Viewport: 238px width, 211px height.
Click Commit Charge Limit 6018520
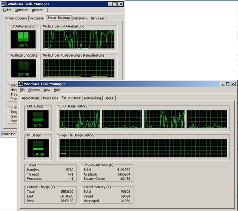point(67,196)
